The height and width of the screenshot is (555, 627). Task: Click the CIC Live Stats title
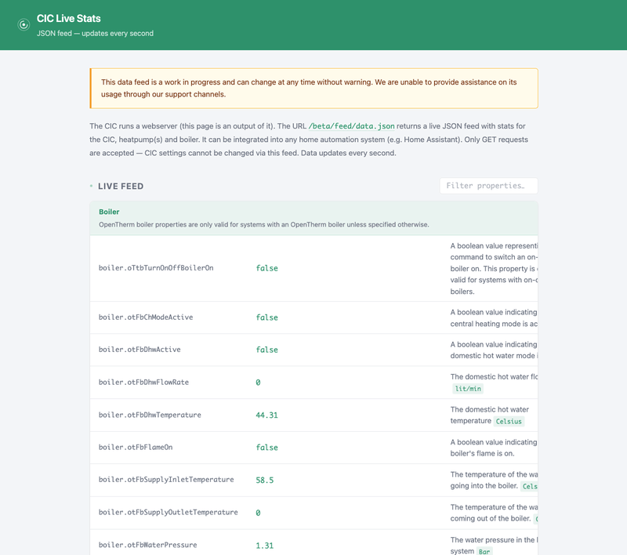[x=68, y=18]
